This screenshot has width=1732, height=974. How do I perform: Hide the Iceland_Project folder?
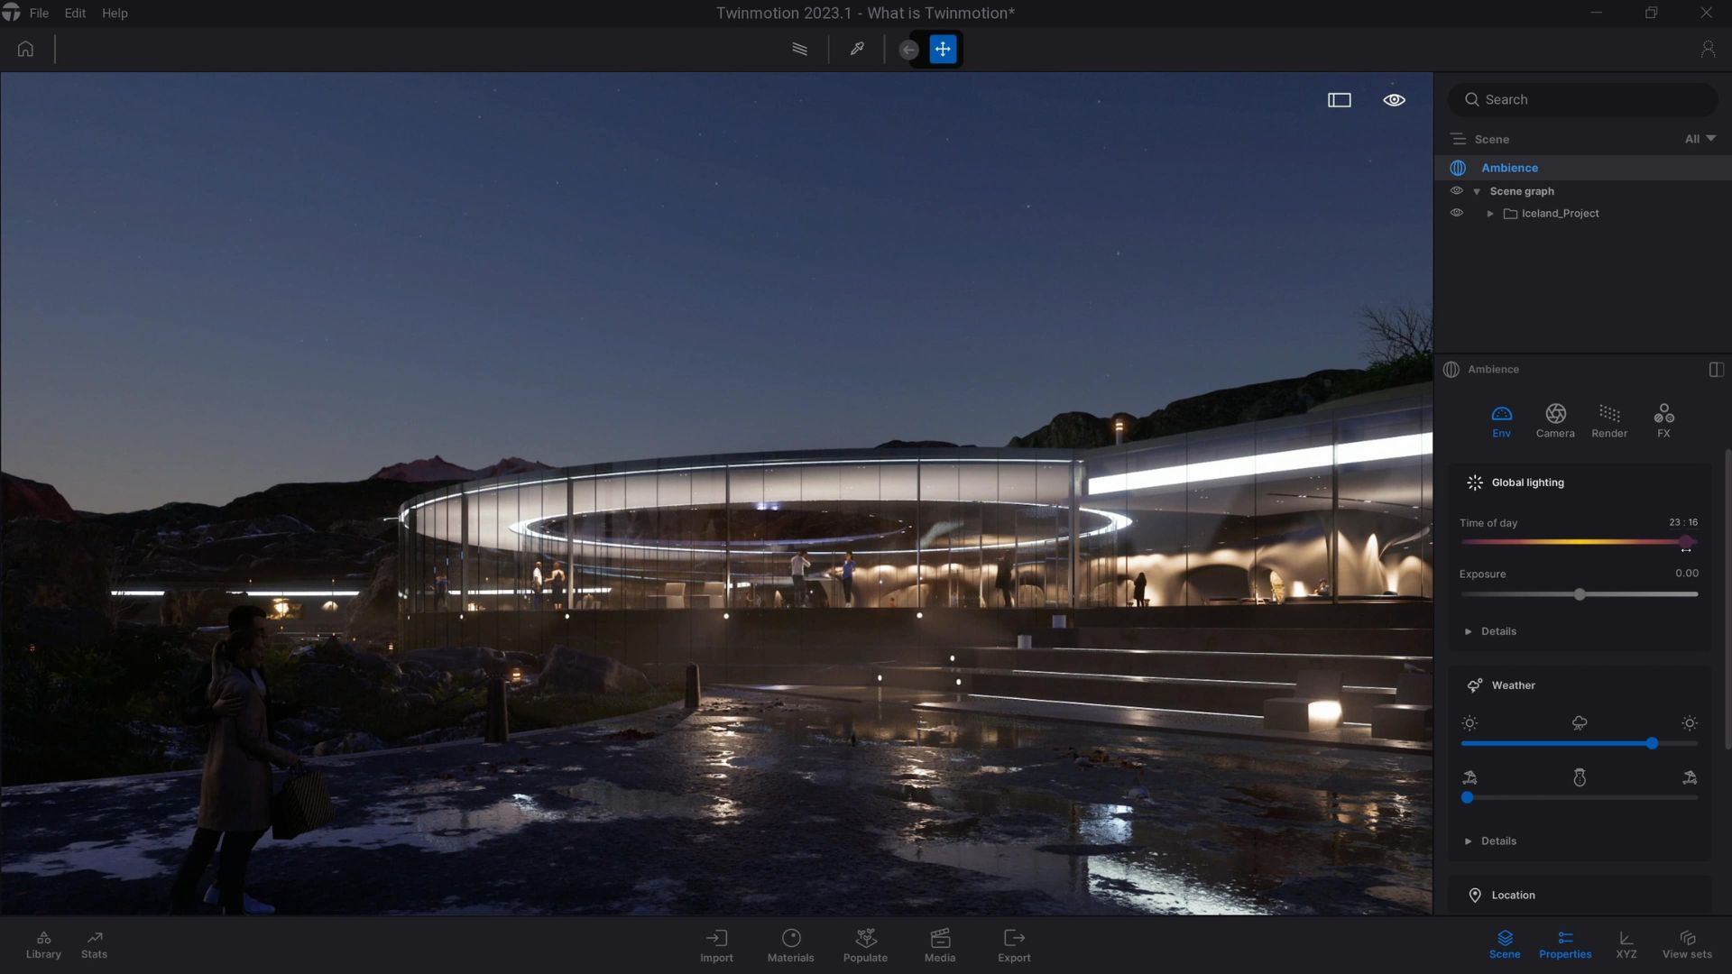coord(1458,213)
